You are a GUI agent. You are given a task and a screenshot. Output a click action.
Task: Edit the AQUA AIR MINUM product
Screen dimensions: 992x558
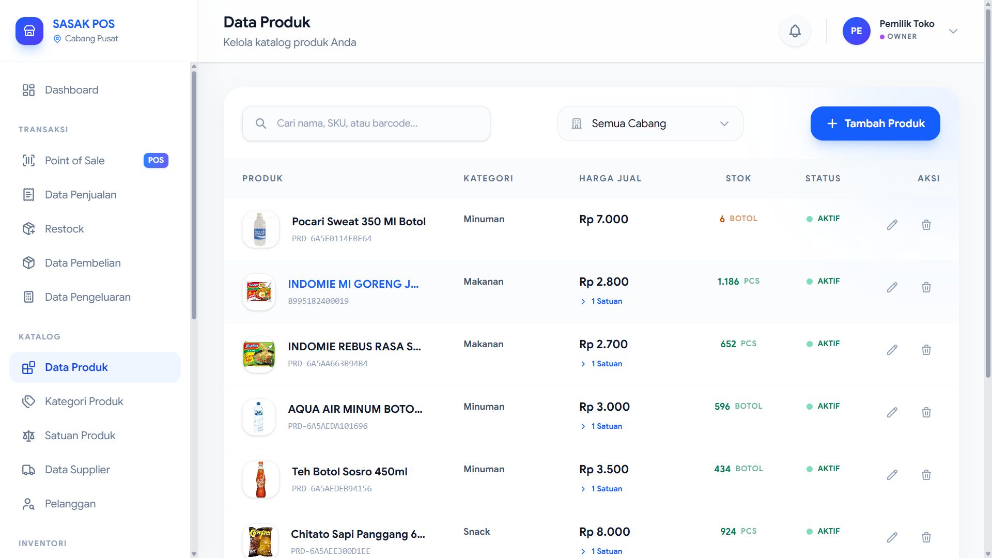coord(892,412)
